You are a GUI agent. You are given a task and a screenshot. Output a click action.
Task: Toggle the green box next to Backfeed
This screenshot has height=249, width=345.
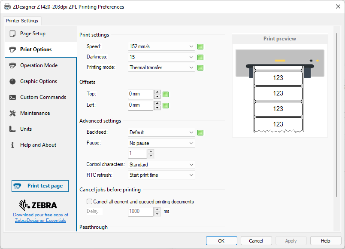[200, 132]
